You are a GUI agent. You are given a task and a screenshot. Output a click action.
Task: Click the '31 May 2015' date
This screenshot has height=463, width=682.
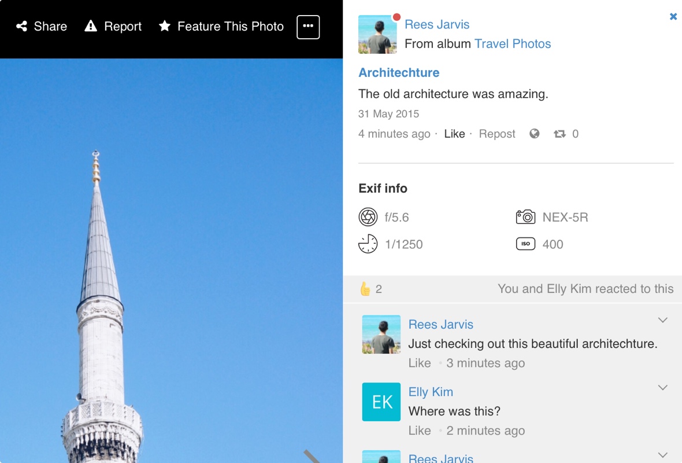388,114
